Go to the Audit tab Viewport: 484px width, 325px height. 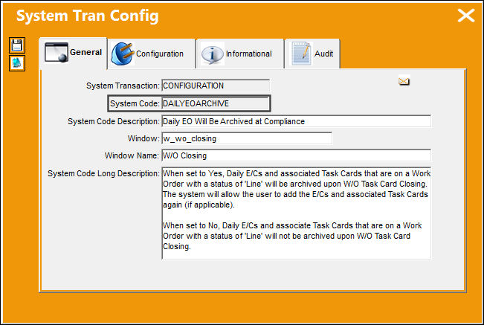pyautogui.click(x=324, y=54)
